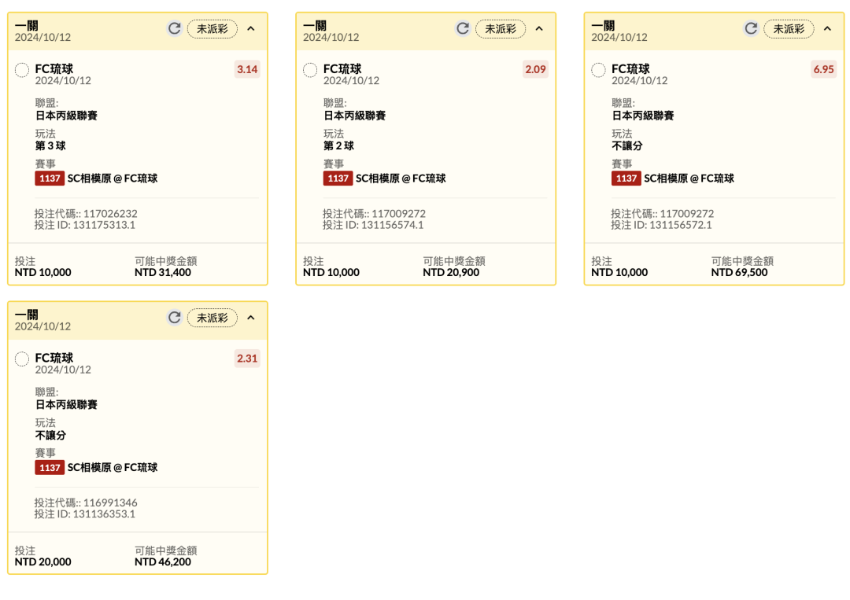The height and width of the screenshot is (600, 850).
Task: Click the 1137 match badge on the 2.31 odds card
Action: click(x=50, y=467)
